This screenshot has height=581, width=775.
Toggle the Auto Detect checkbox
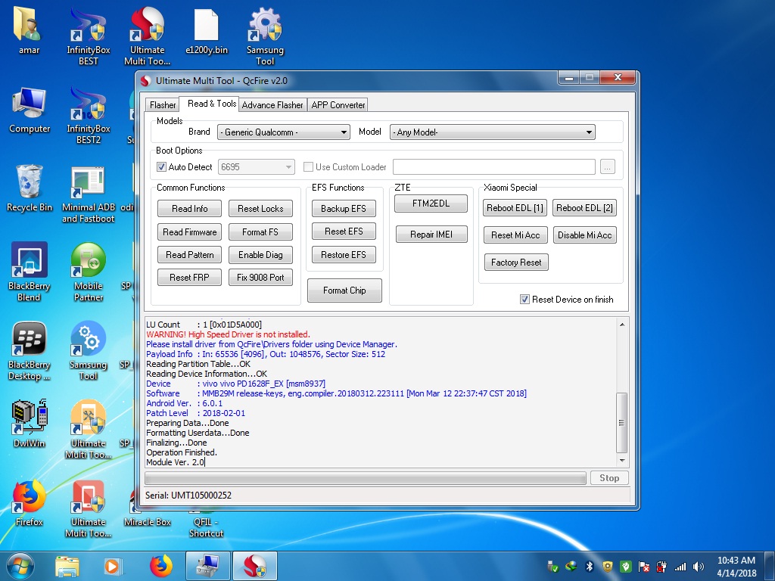(x=161, y=167)
